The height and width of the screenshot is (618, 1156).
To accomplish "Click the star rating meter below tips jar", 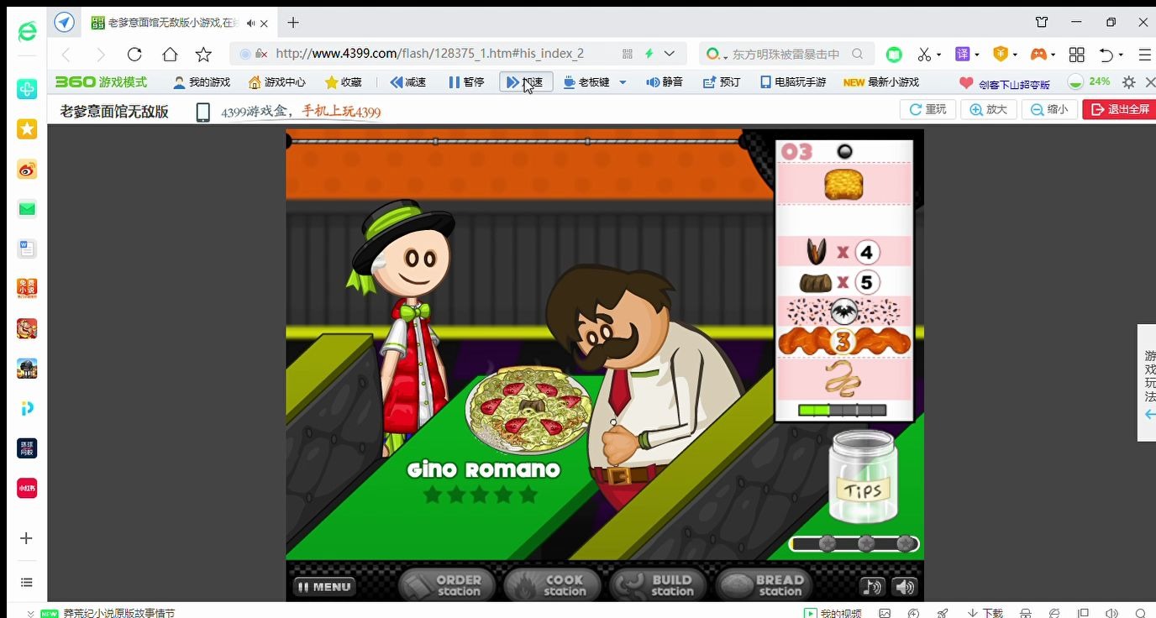I will coord(854,544).
